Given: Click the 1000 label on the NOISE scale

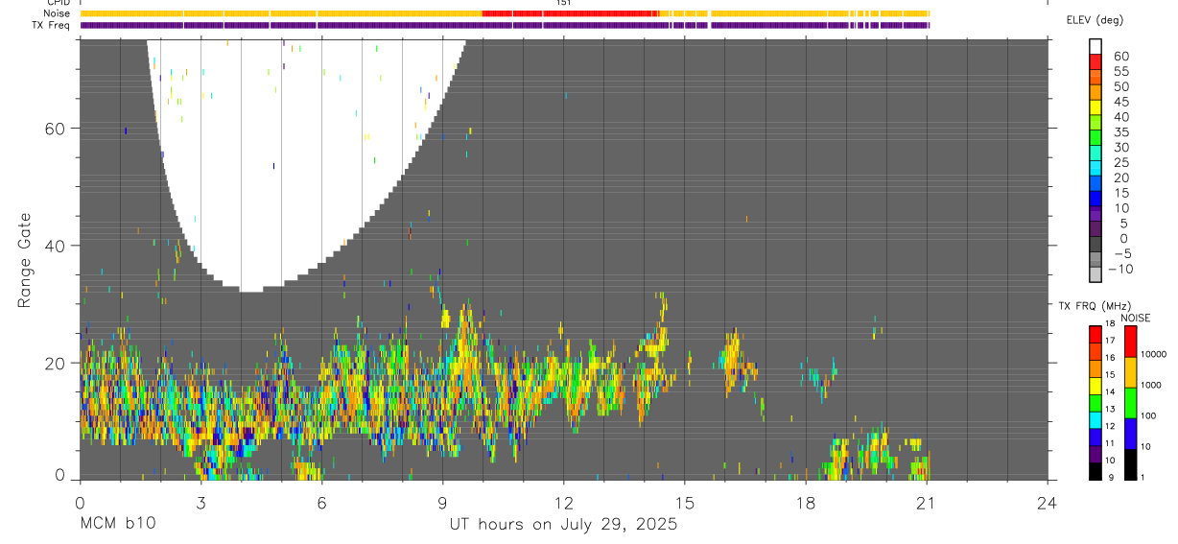Looking at the screenshot, I should (x=1150, y=385).
